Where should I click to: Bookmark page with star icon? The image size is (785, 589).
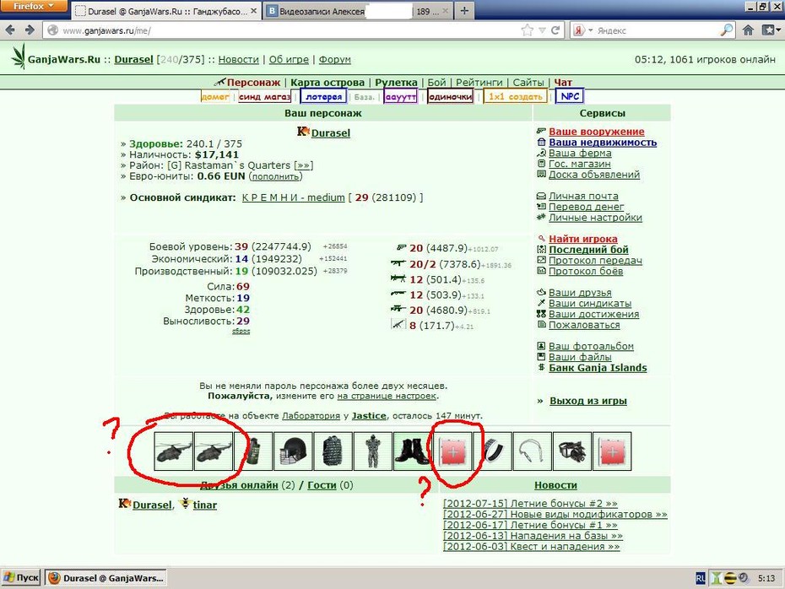528,30
